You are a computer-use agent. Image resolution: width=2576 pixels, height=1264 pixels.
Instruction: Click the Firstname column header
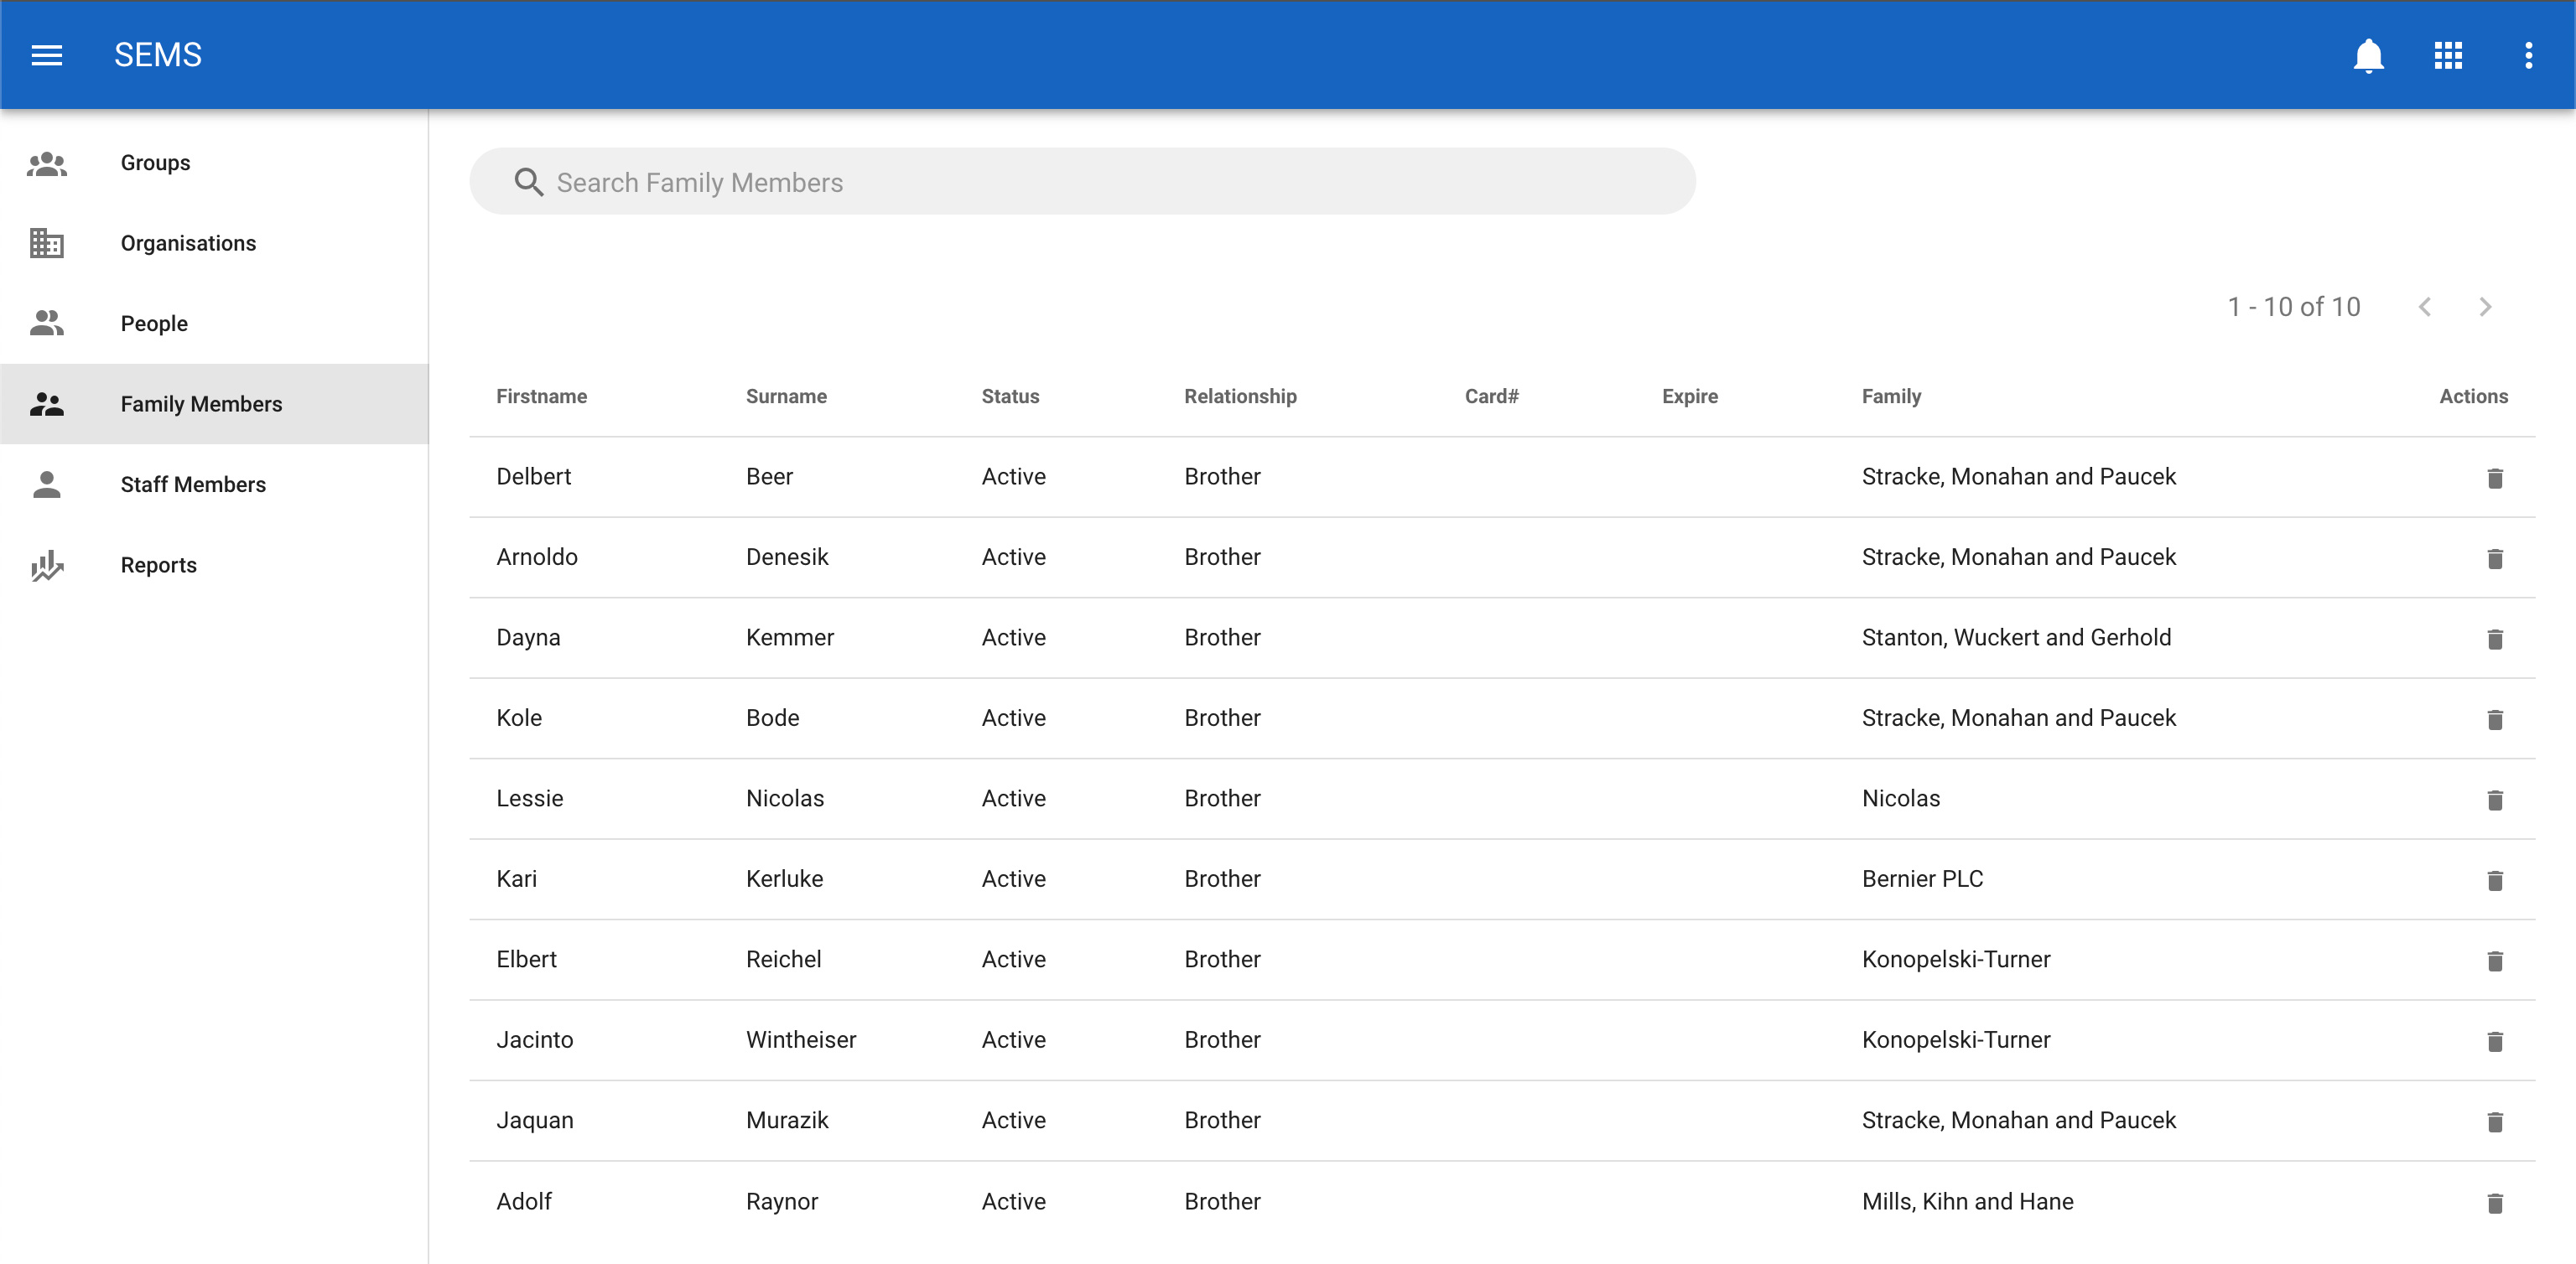[541, 396]
